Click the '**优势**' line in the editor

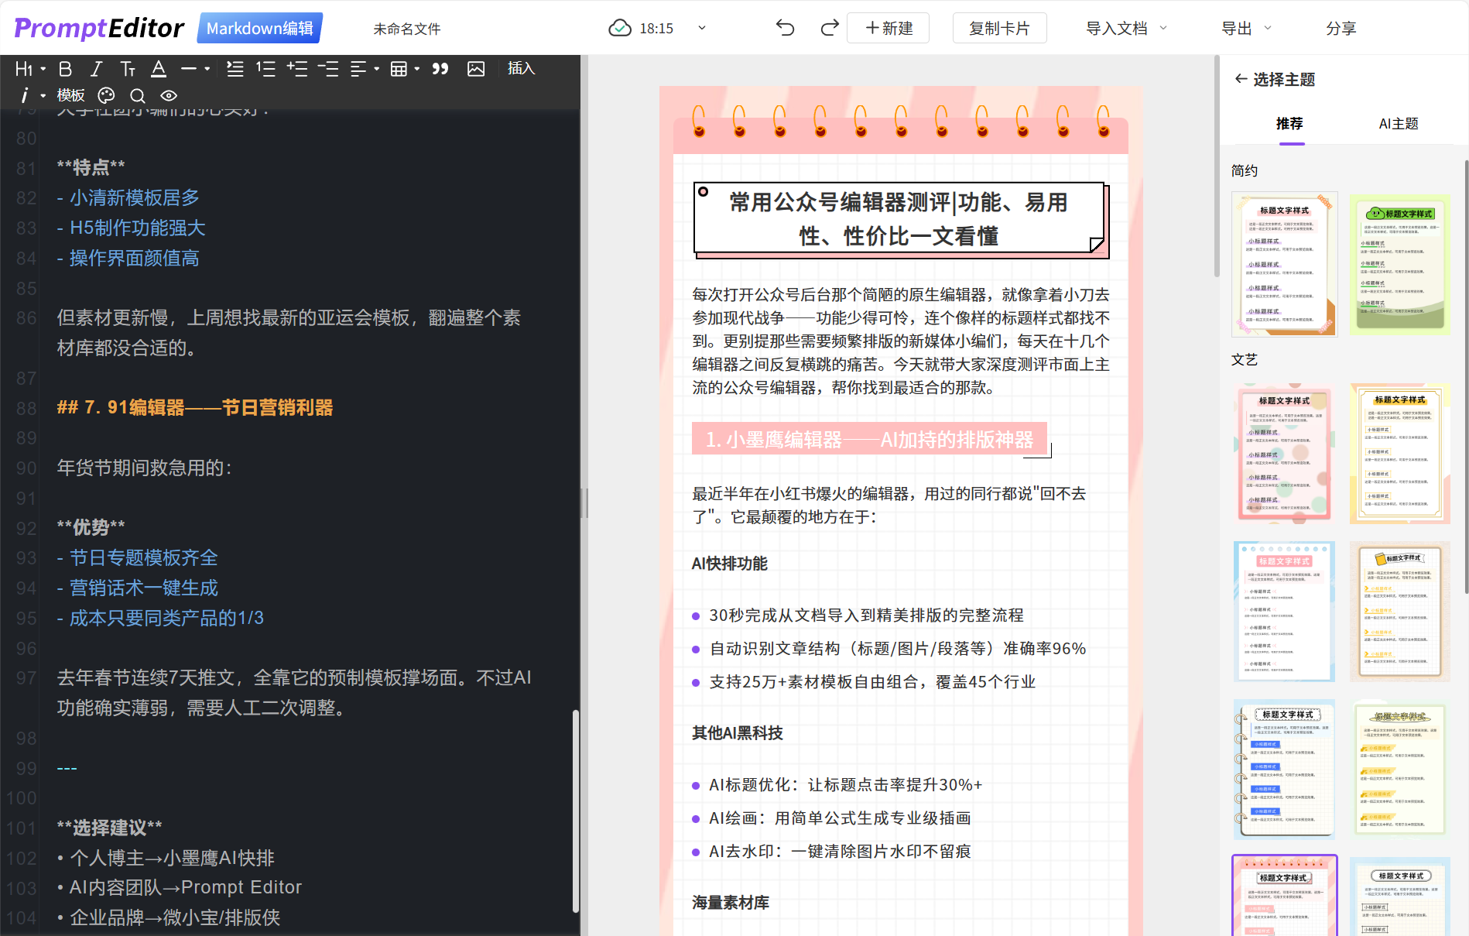(x=91, y=528)
